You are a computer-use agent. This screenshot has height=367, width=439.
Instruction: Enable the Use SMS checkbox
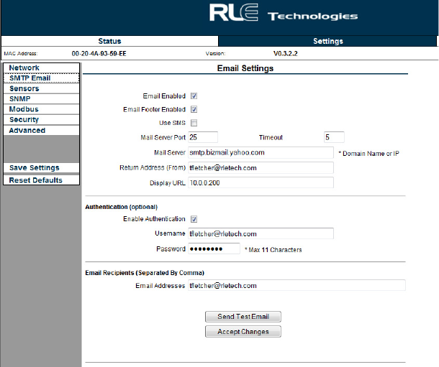tap(194, 123)
